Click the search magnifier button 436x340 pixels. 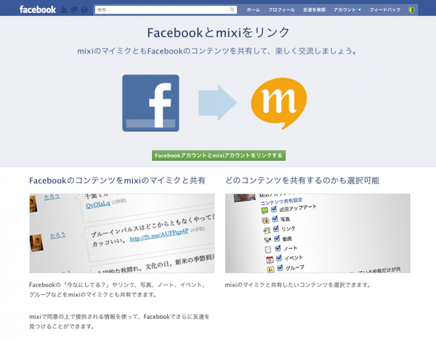(x=233, y=9)
